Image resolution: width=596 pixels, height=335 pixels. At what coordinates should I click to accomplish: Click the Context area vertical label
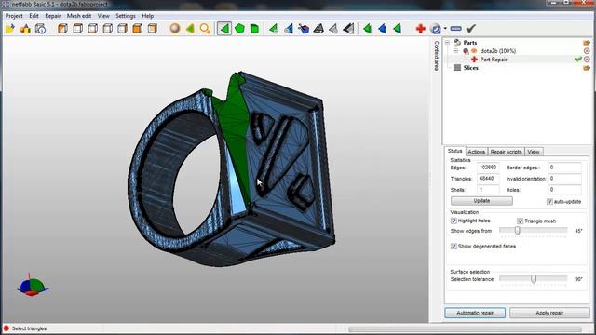pyautogui.click(x=437, y=56)
